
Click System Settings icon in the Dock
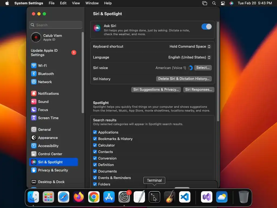(124, 197)
